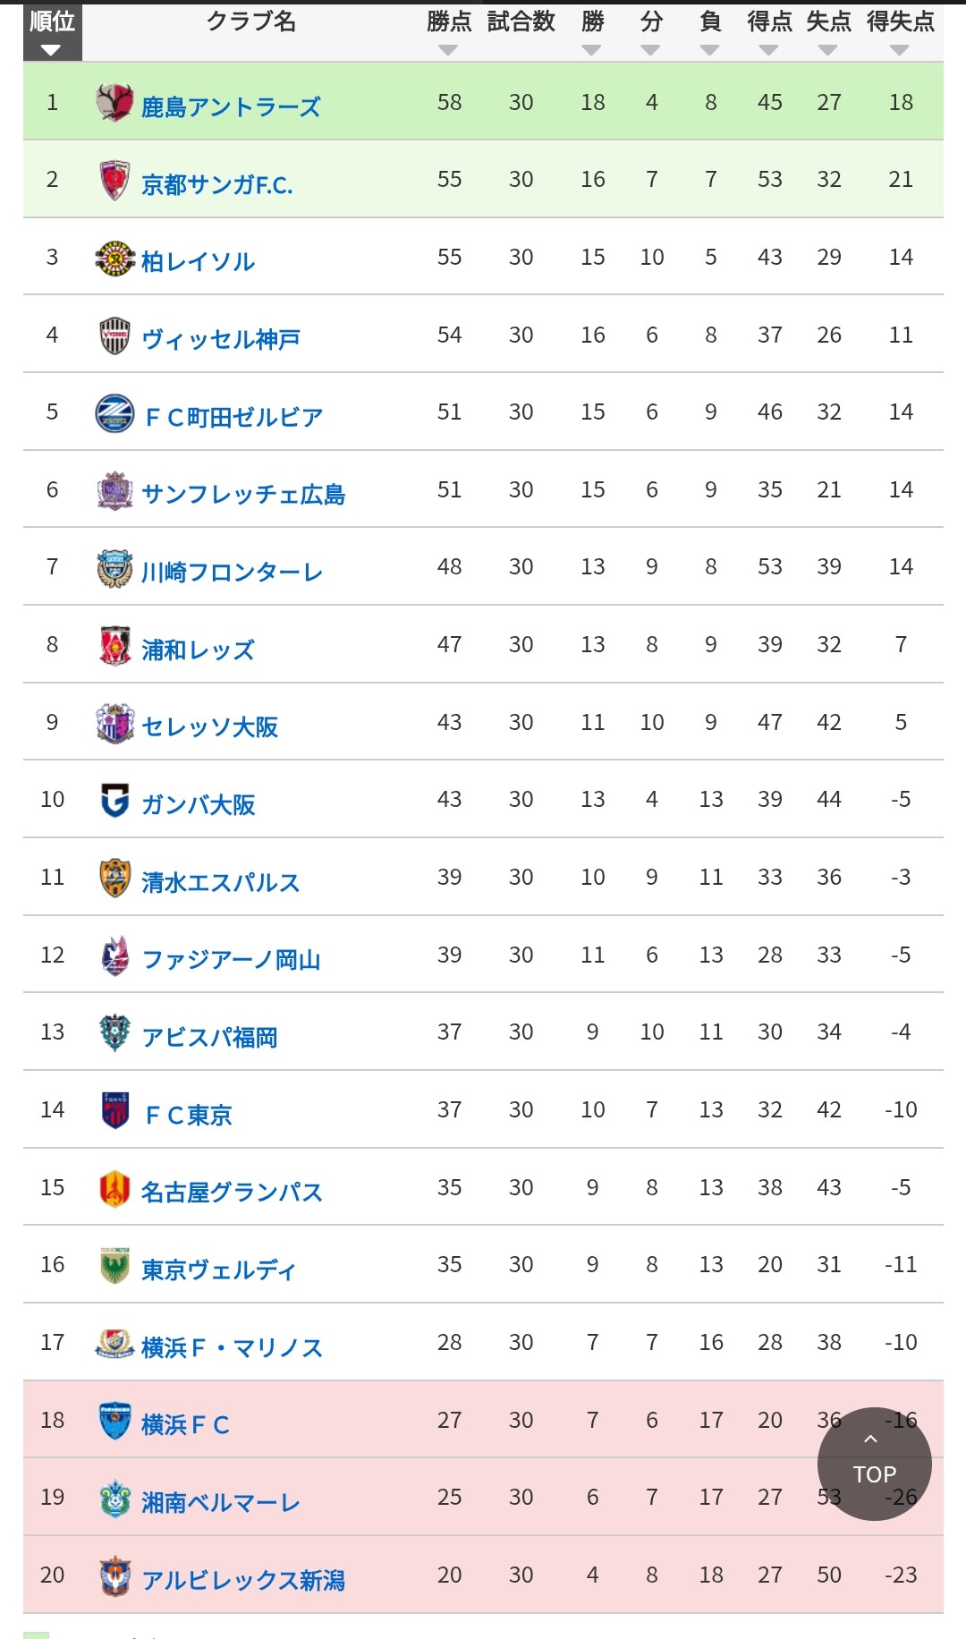Click the Gamba Osaka crest icon
This screenshot has width=966, height=1639.
coord(114,801)
